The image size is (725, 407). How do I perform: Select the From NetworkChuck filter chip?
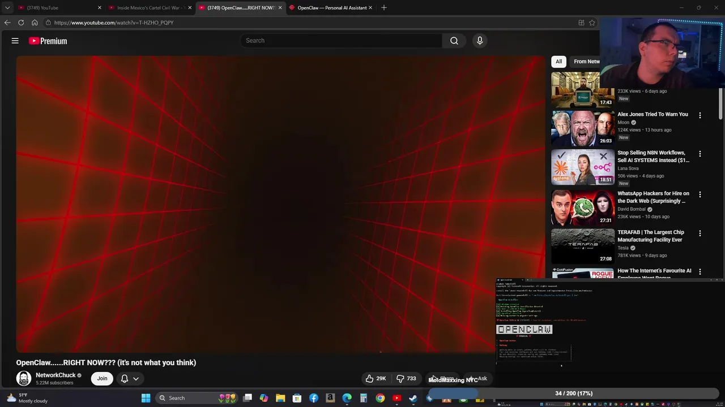(586, 62)
